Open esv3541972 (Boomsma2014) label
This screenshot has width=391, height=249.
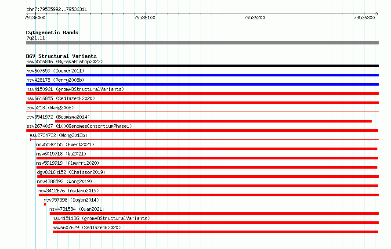(x=58, y=117)
